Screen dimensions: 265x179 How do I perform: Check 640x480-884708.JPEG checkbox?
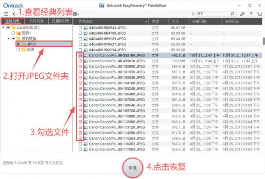[x=80, y=33]
